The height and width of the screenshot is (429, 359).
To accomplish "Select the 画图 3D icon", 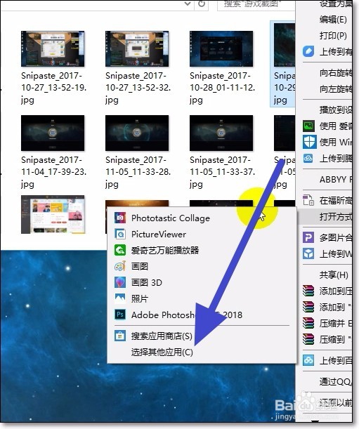I will 120,282.
